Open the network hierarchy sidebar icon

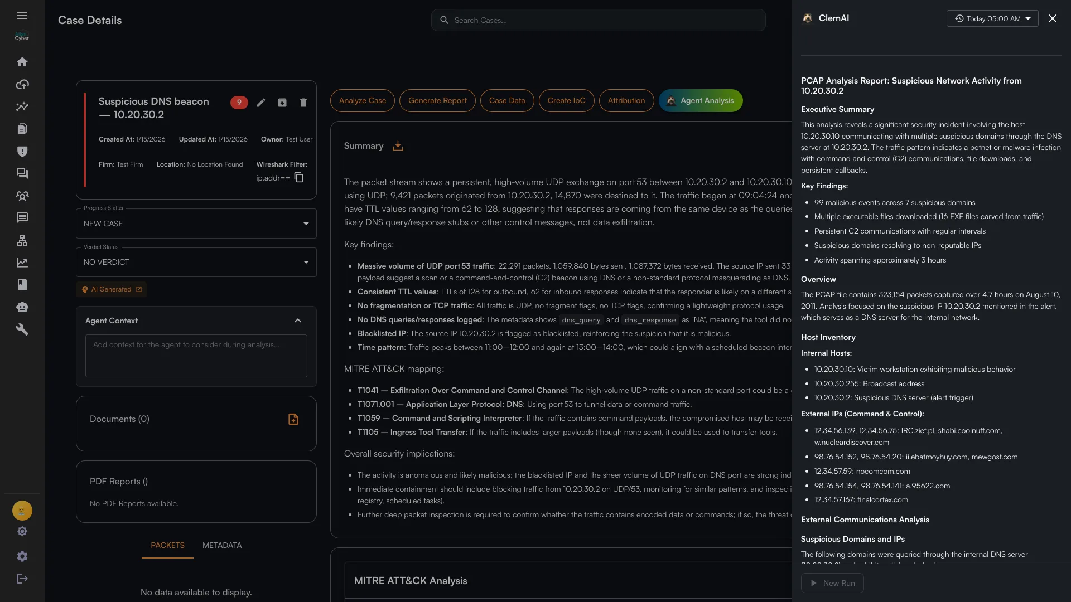point(22,240)
